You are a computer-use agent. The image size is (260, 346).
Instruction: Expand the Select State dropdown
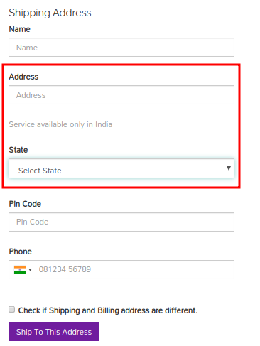121,168
